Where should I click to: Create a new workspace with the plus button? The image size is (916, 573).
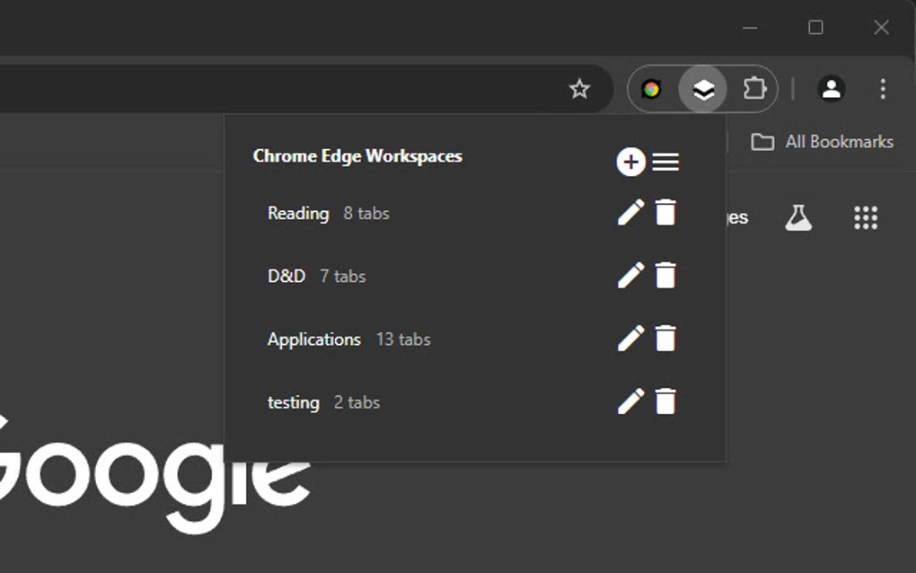[x=631, y=163]
